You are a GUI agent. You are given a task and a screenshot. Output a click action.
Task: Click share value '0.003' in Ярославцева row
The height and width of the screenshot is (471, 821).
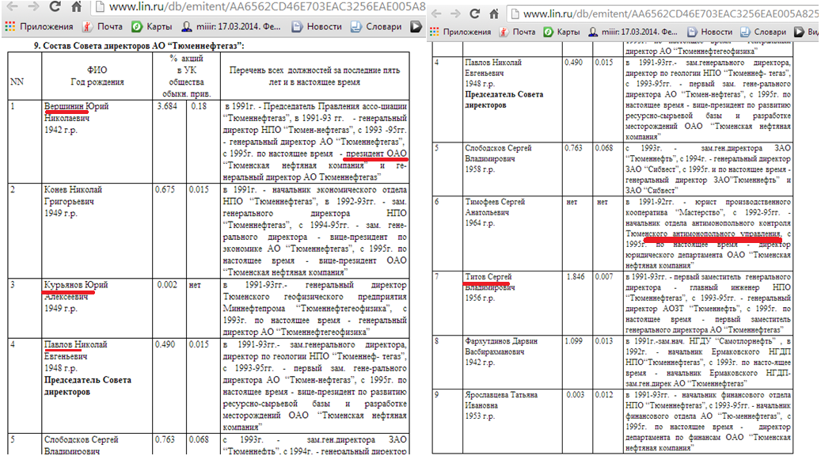coord(576,395)
